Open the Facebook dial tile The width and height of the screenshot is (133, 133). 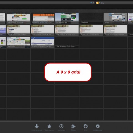coord(91,18)
